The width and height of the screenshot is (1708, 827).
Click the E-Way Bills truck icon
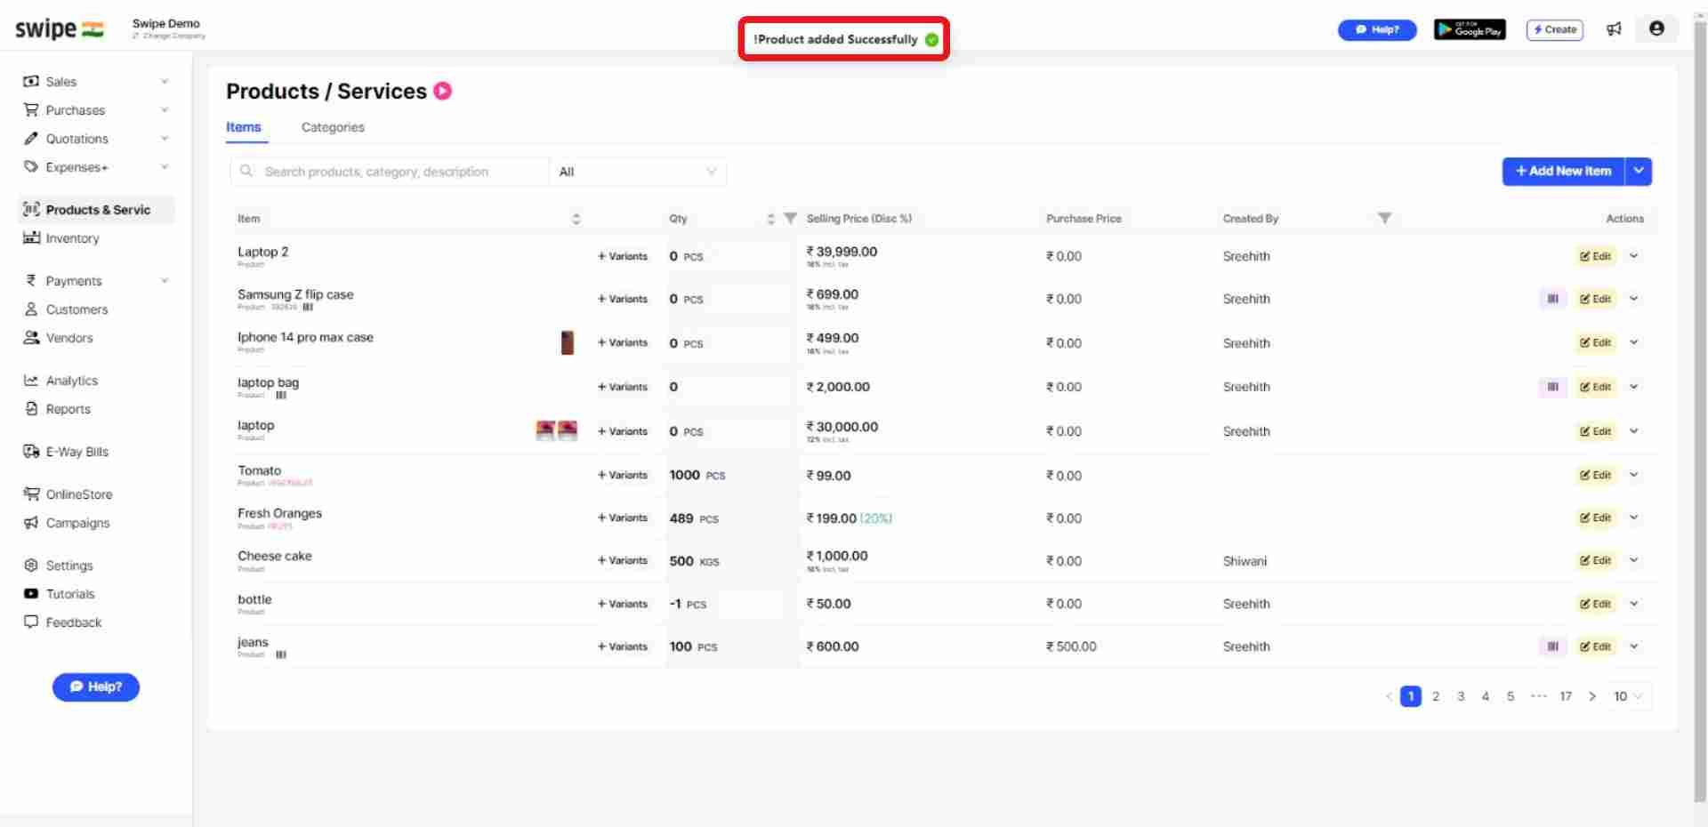click(31, 452)
